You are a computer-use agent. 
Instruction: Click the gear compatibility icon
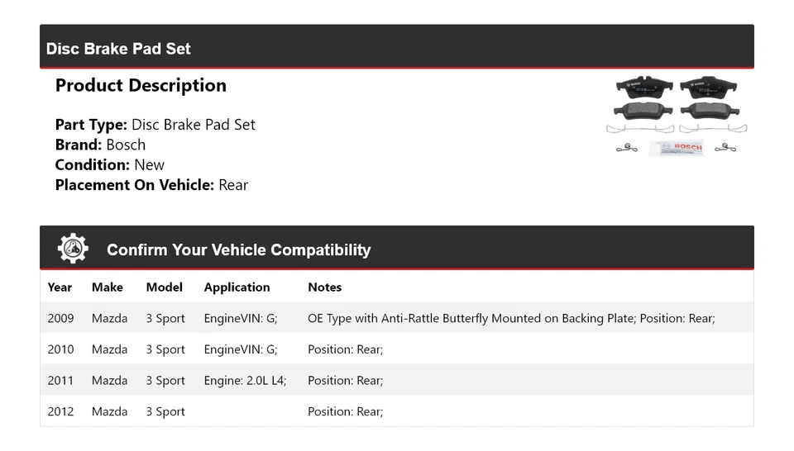pos(73,249)
